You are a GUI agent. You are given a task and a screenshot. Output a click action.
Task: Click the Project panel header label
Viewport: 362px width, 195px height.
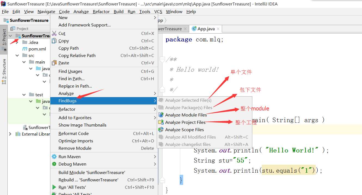pos(22,29)
